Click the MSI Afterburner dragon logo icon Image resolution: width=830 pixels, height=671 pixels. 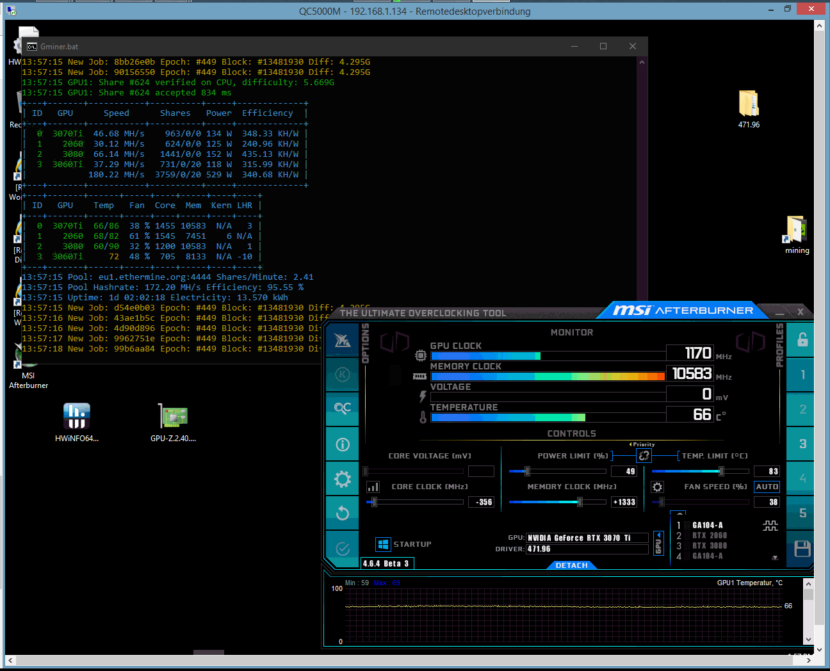tap(342, 340)
